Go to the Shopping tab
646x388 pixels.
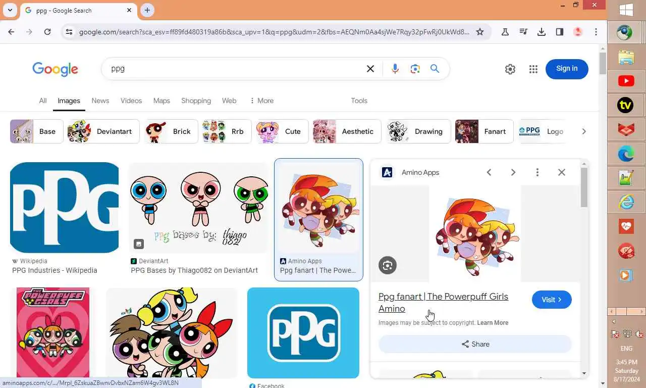tap(196, 101)
